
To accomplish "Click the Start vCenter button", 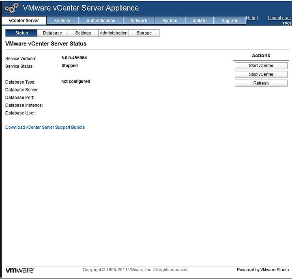I will pyautogui.click(x=261, y=65).
